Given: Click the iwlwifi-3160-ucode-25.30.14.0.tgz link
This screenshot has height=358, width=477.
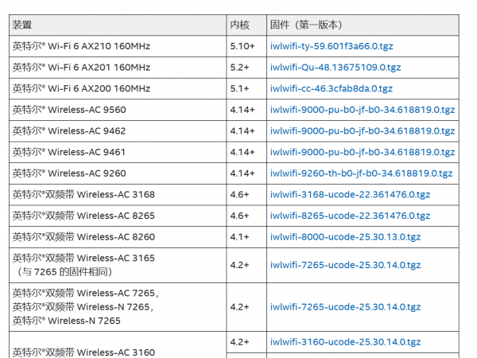Looking at the screenshot, I should pos(345,342).
